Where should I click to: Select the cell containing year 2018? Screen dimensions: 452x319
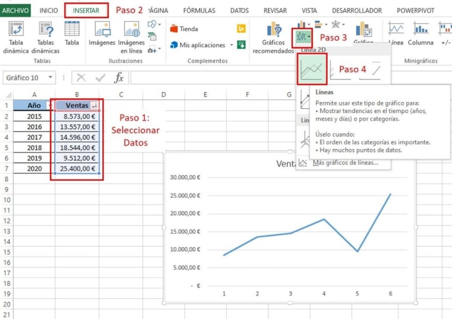click(34, 148)
